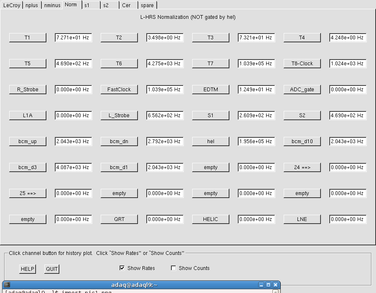Open T4 channel history
Viewport: 376px width, 293px height.
coord(302,38)
